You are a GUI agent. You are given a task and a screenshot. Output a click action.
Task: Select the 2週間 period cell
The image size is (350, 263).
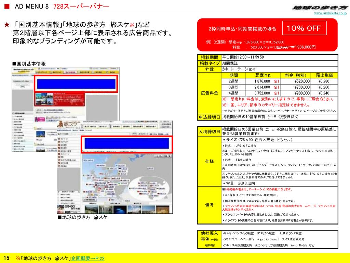[x=233, y=81]
